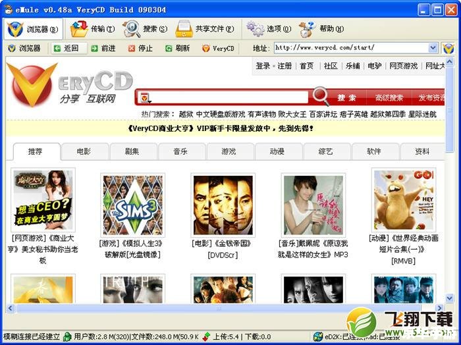Open 高级搜索 advanced search
Image resolution: width=461 pixels, height=345 pixels.
coord(389,97)
